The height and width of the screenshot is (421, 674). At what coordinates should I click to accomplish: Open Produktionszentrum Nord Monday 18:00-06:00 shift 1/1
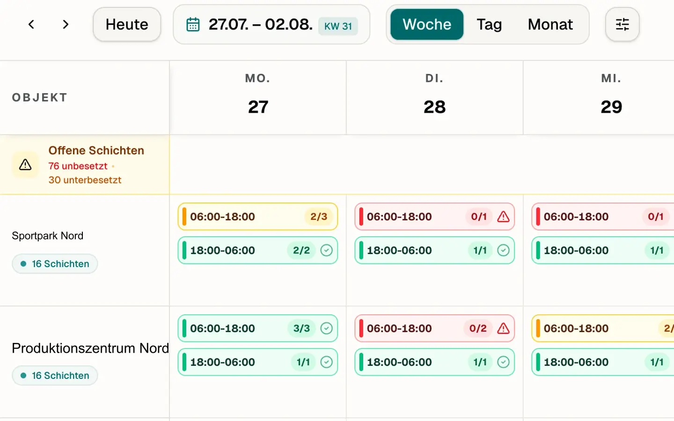point(258,362)
